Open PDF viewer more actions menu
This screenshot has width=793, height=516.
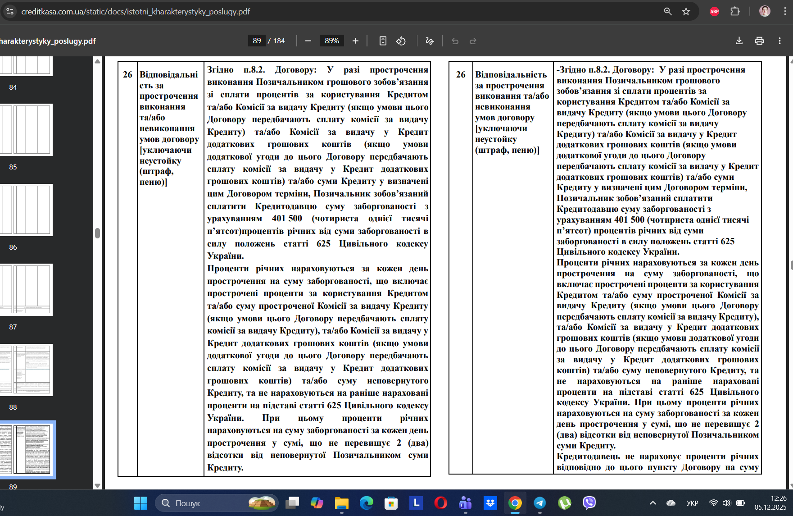[779, 41]
